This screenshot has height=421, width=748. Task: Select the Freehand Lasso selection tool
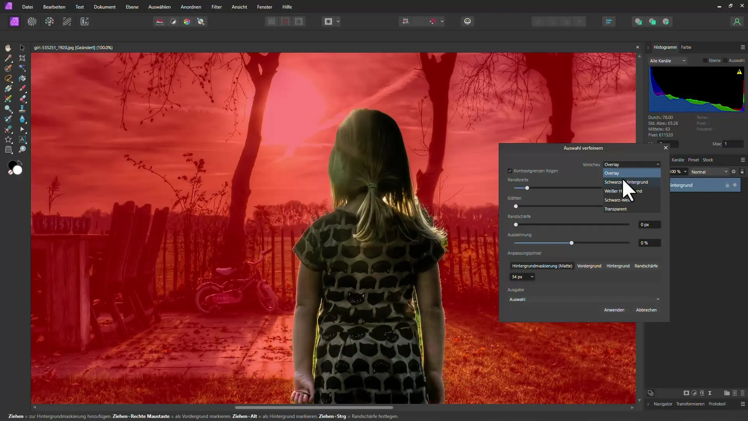click(x=8, y=78)
